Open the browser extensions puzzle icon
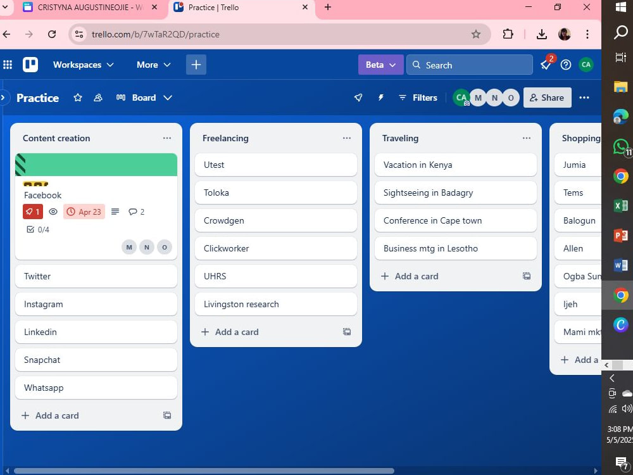 (x=508, y=34)
